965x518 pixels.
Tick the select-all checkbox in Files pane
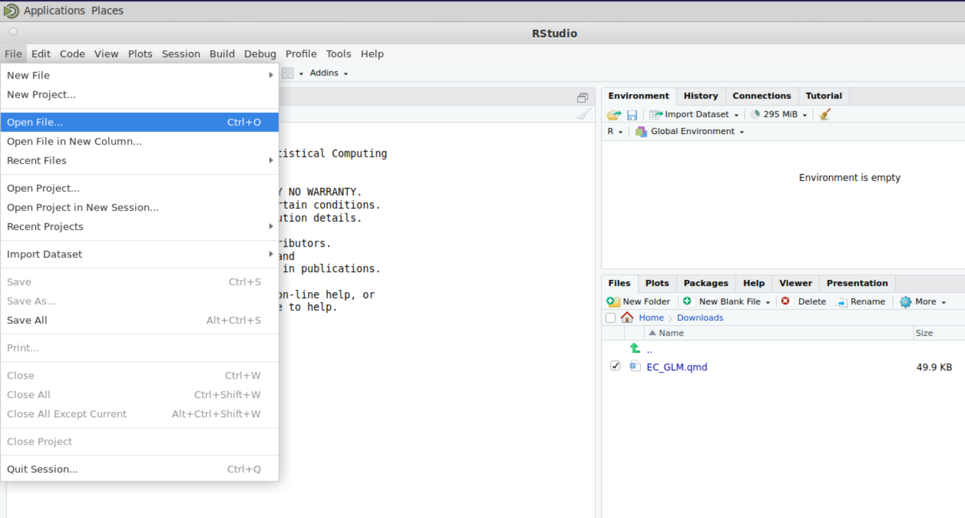click(x=610, y=318)
